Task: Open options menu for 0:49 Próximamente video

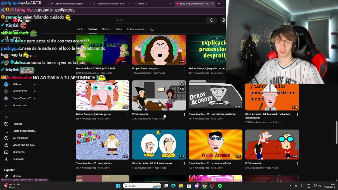Action: (x=298, y=164)
